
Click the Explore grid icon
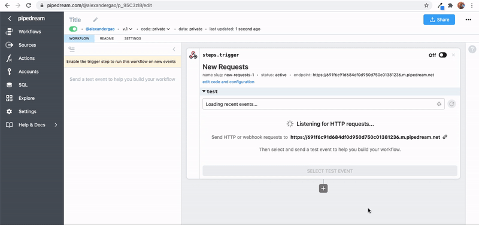[x=10, y=98]
